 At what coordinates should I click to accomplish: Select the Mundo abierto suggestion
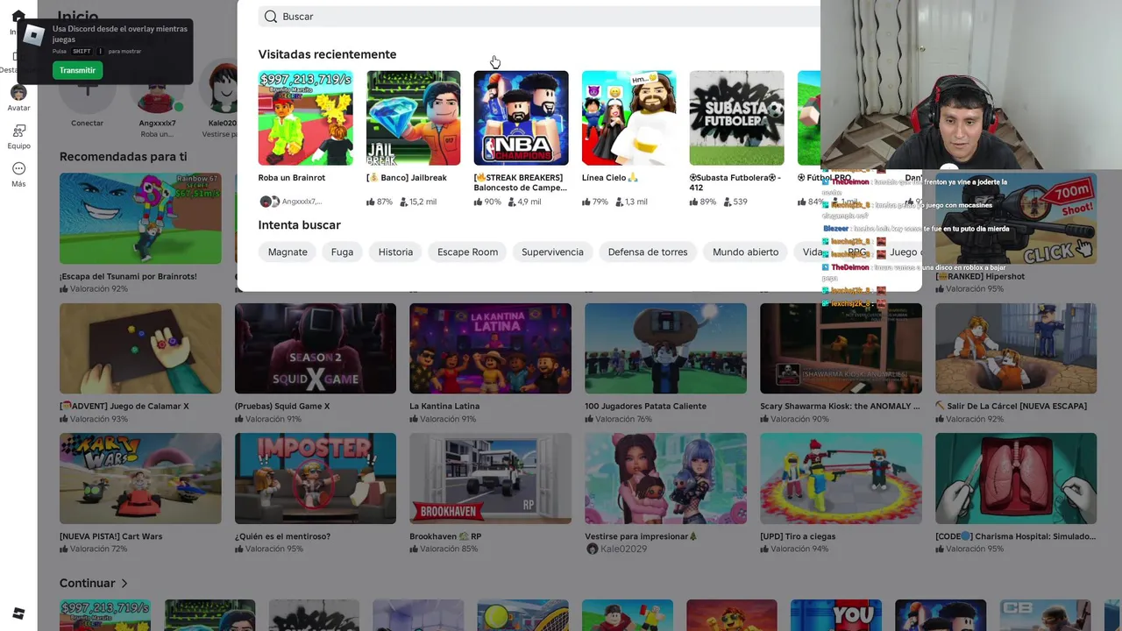pyautogui.click(x=745, y=252)
